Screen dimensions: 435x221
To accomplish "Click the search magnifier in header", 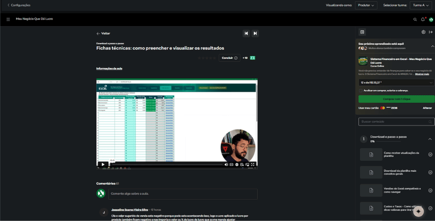I will [415, 20].
